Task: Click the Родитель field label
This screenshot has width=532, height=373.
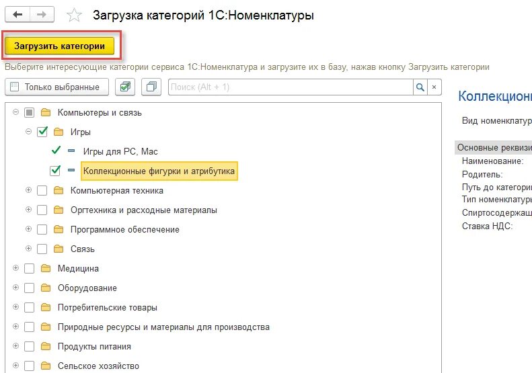Action: pos(482,174)
